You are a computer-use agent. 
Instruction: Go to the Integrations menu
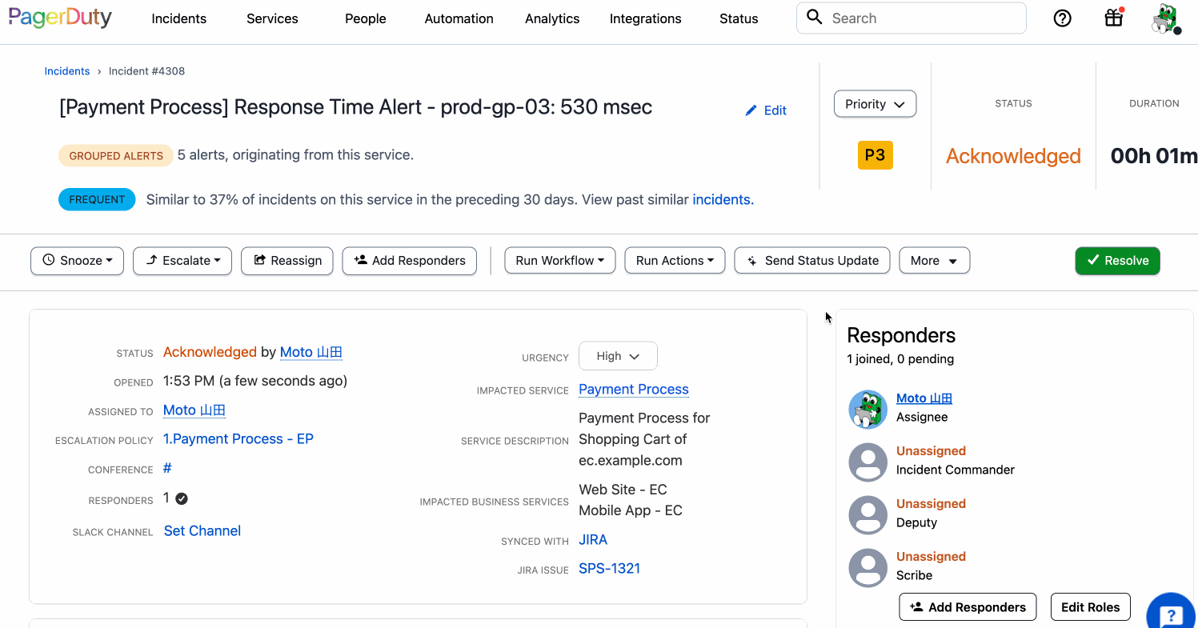645,18
